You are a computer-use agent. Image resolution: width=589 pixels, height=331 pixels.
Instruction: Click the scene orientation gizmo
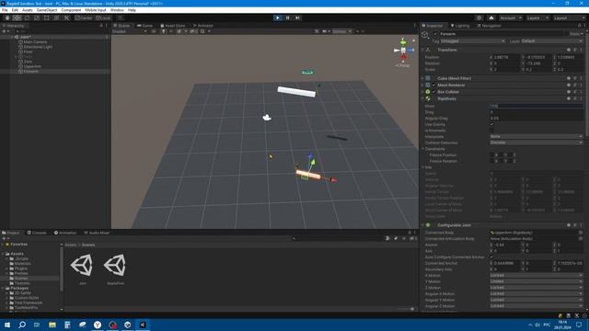[403, 50]
